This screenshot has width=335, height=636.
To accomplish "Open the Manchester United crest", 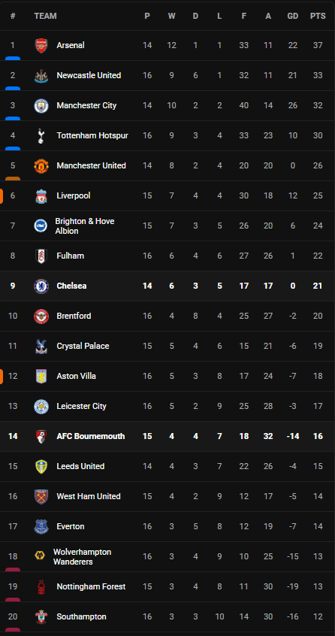I will 41,165.
